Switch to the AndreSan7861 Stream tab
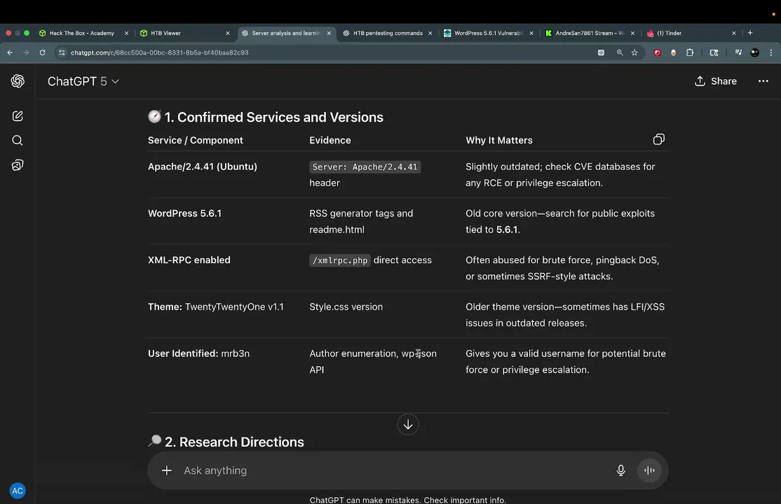Image resolution: width=781 pixels, height=504 pixels. point(590,33)
